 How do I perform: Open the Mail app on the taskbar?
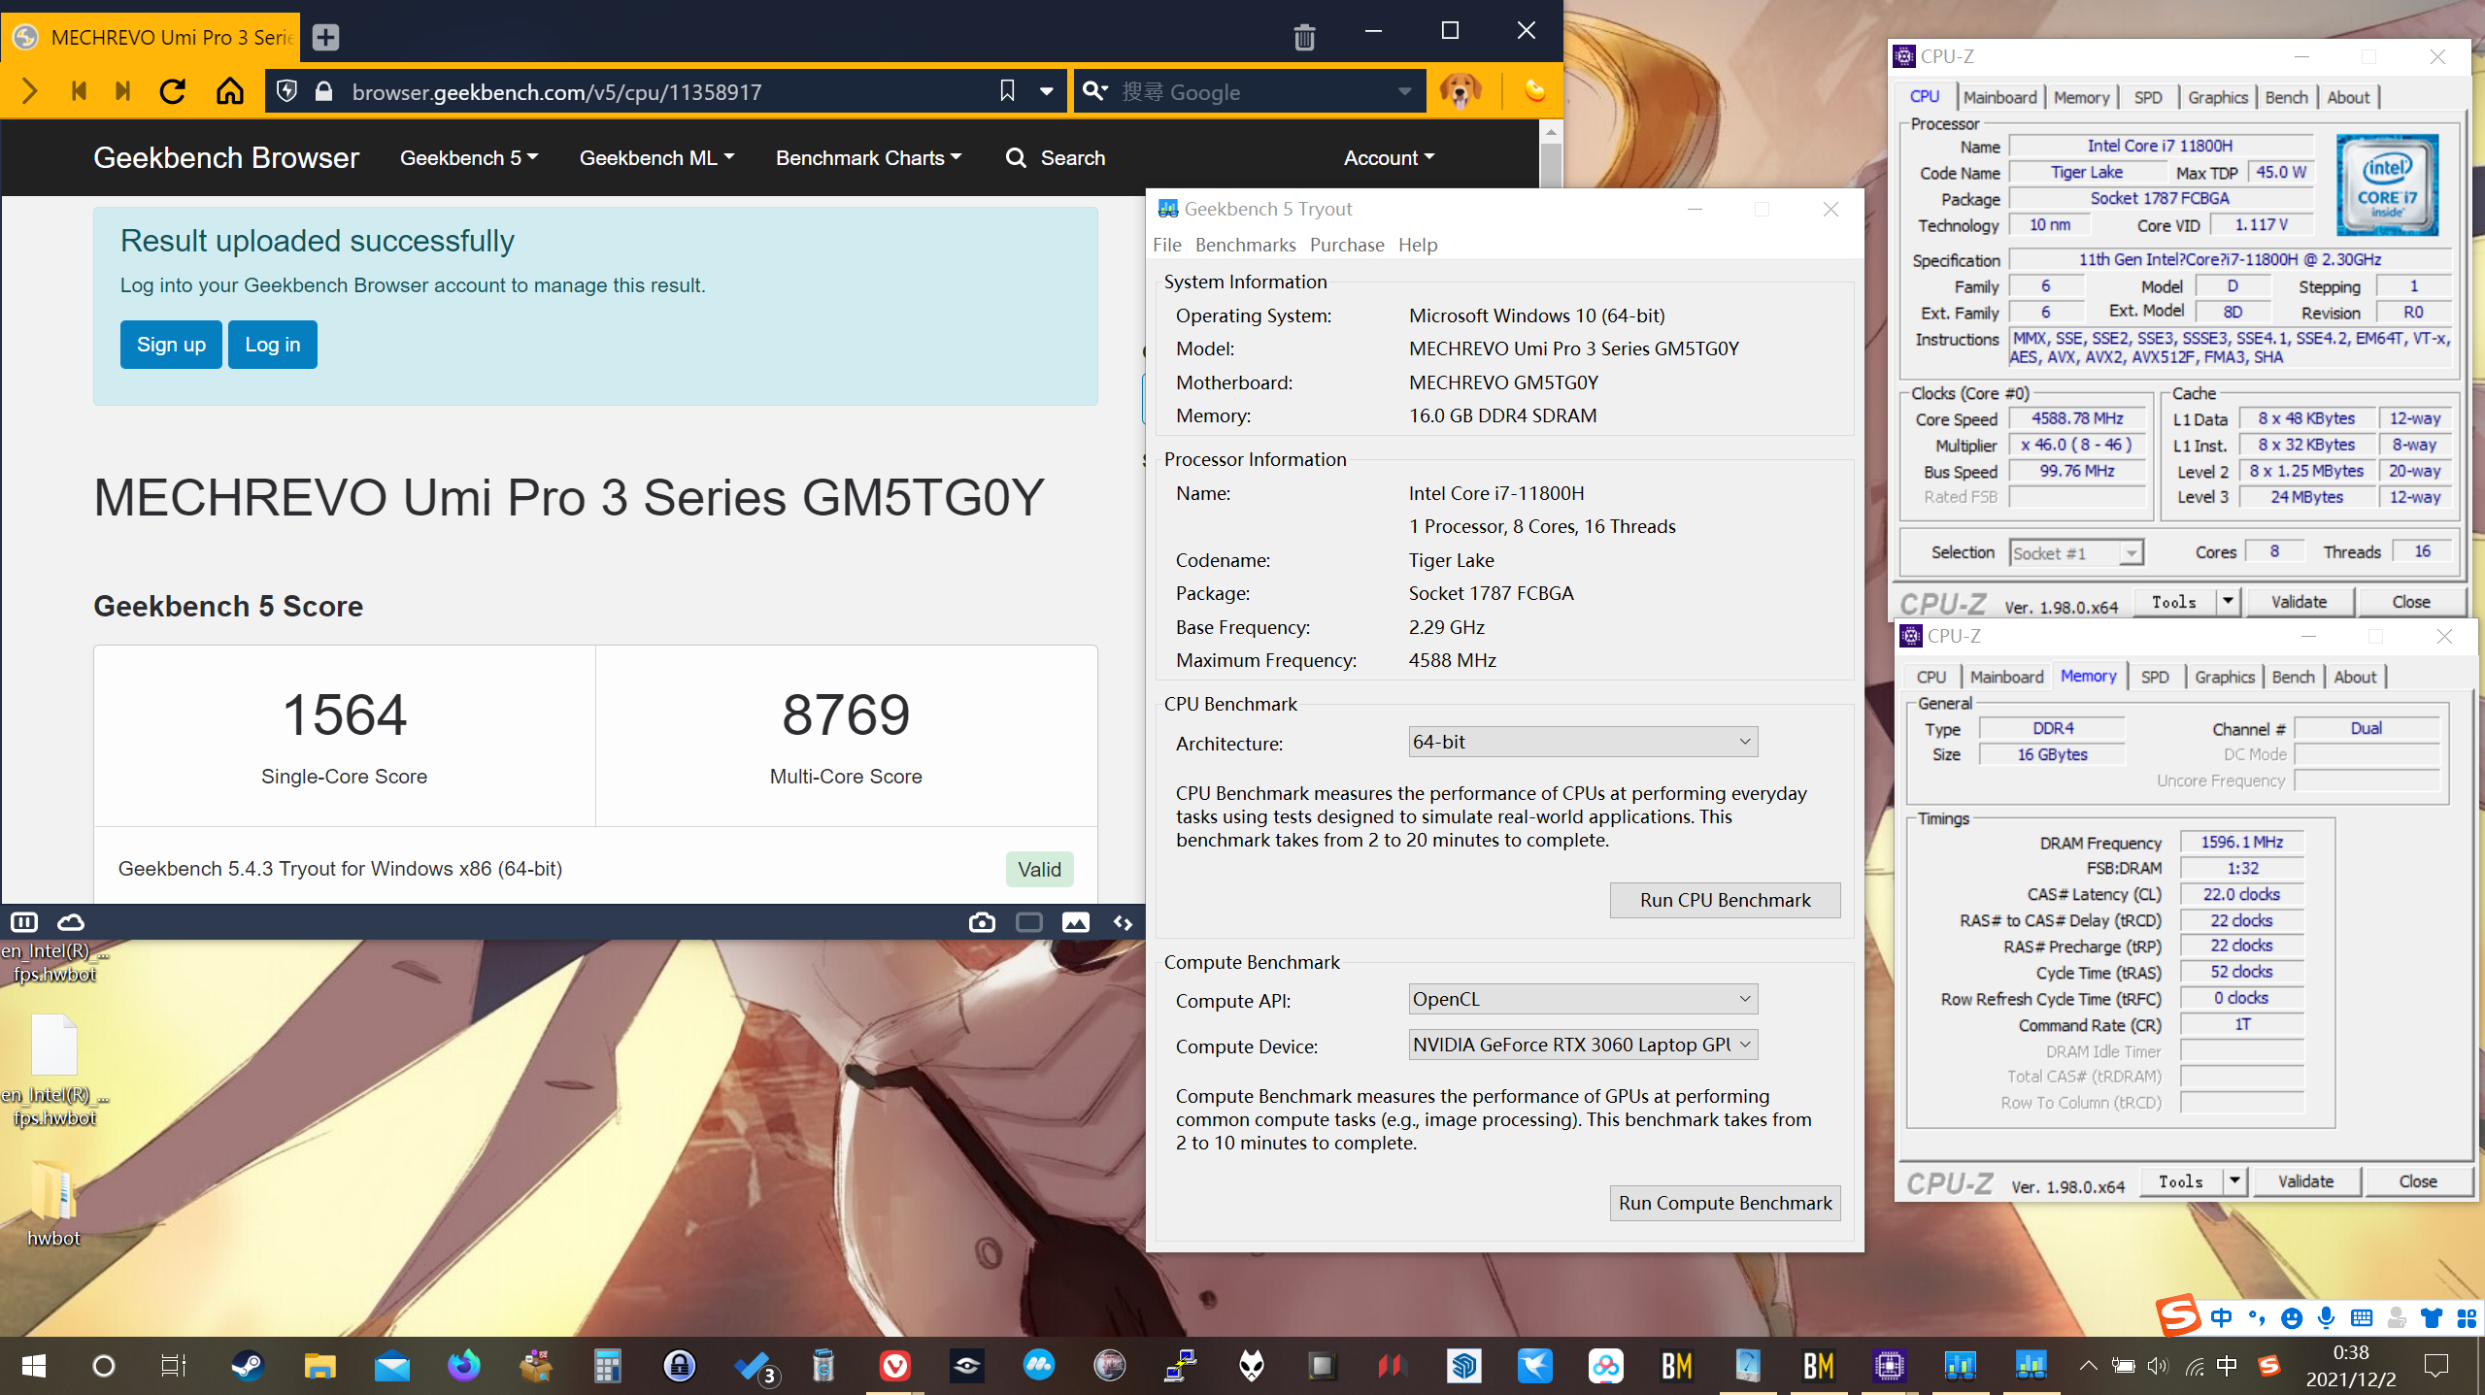click(x=391, y=1366)
